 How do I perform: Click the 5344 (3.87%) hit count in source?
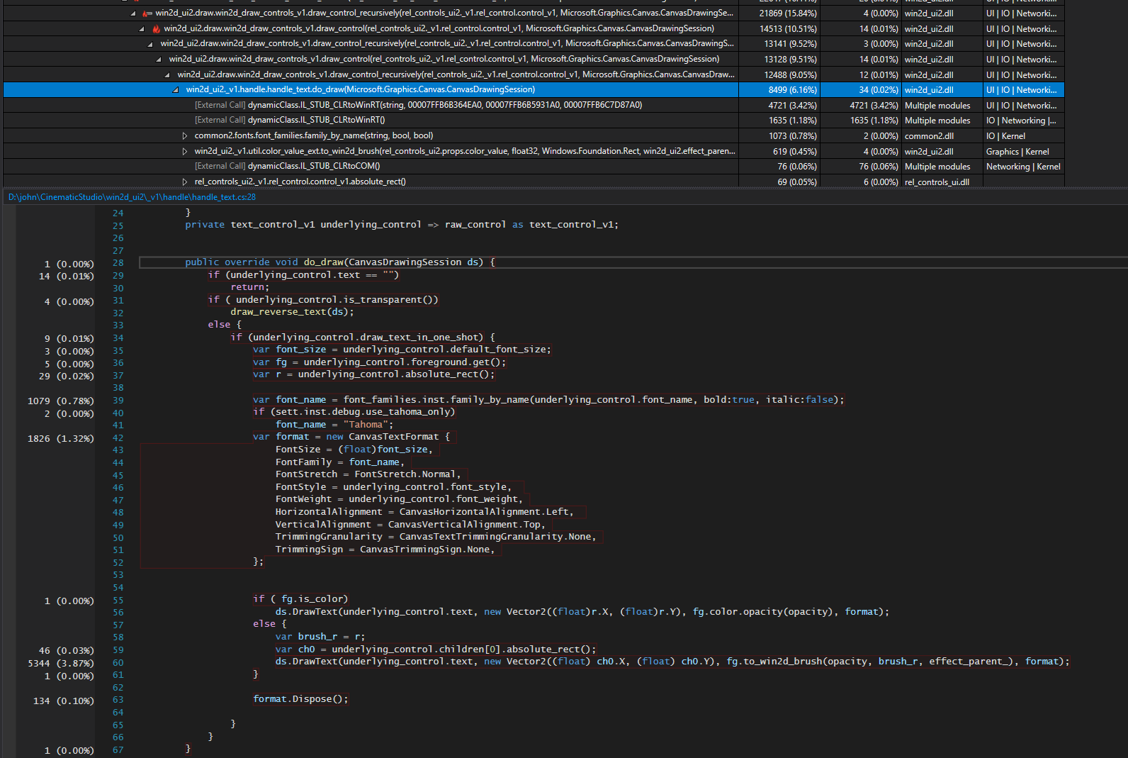(60, 664)
